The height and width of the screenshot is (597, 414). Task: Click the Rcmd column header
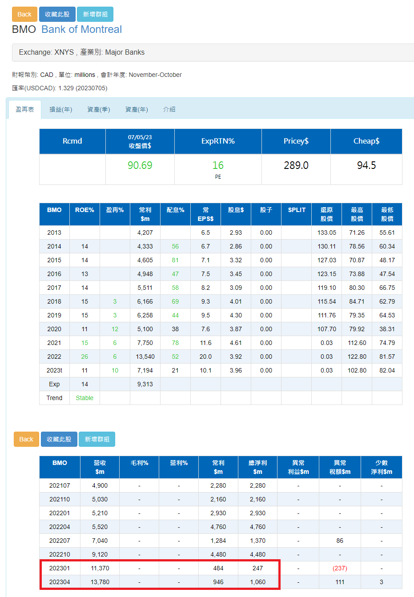pyautogui.click(x=72, y=141)
